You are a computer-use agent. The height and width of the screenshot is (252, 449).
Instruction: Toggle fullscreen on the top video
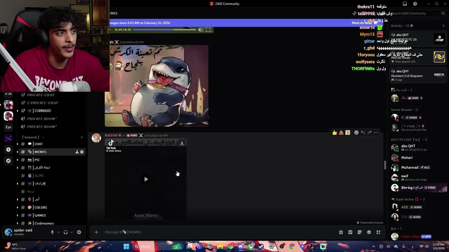point(208,30)
